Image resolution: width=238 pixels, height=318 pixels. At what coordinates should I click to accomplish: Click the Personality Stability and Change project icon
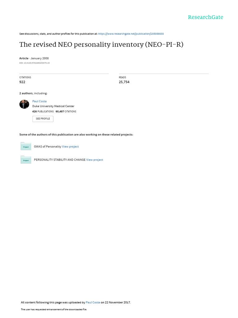(x=26, y=160)
